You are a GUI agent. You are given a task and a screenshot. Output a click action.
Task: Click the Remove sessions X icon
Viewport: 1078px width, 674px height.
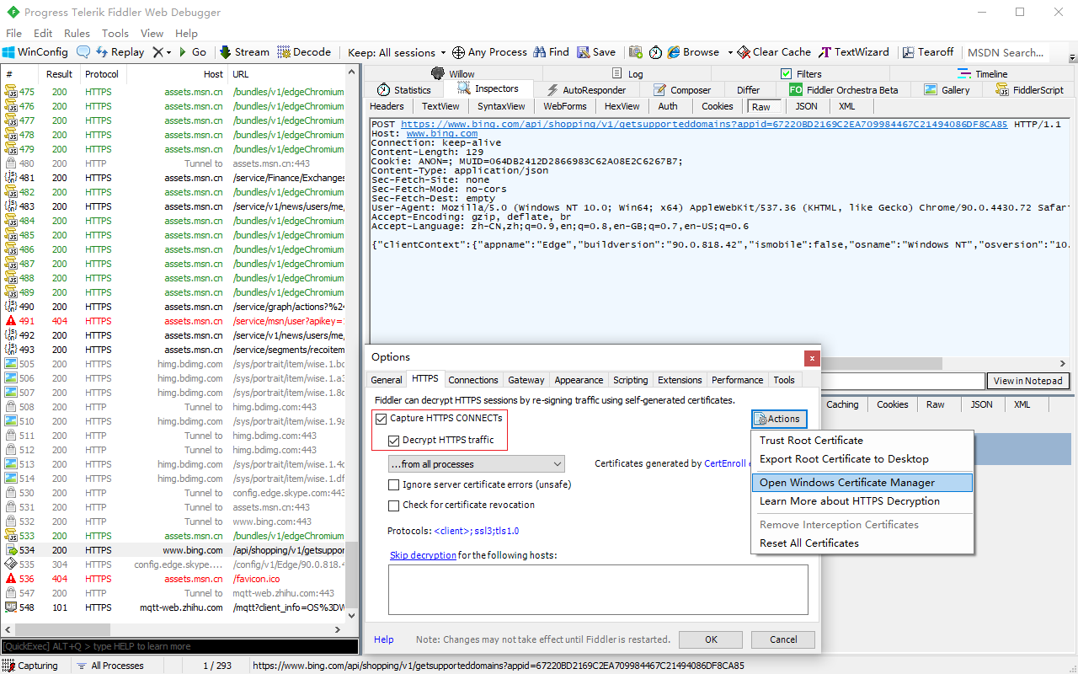click(157, 52)
